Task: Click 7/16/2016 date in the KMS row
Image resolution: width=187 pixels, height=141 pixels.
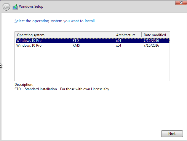Action: (x=151, y=45)
